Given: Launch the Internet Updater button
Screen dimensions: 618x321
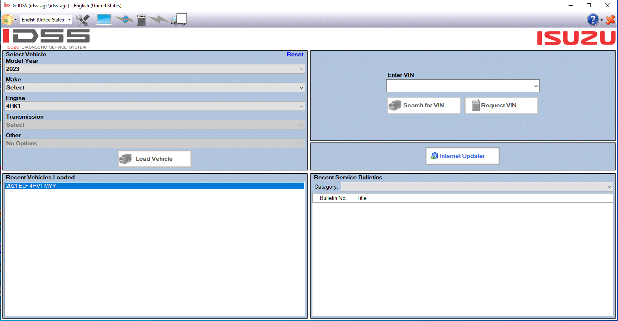Looking at the screenshot, I should point(462,156).
